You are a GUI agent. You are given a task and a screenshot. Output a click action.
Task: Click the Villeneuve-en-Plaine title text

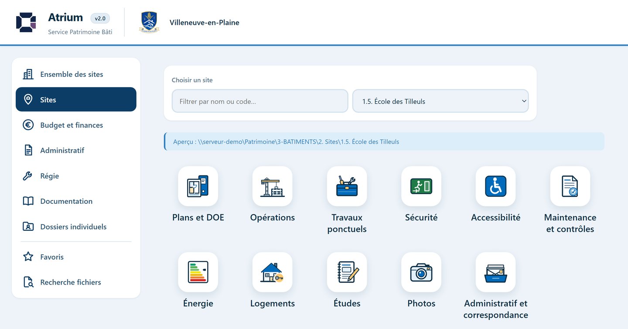(205, 22)
